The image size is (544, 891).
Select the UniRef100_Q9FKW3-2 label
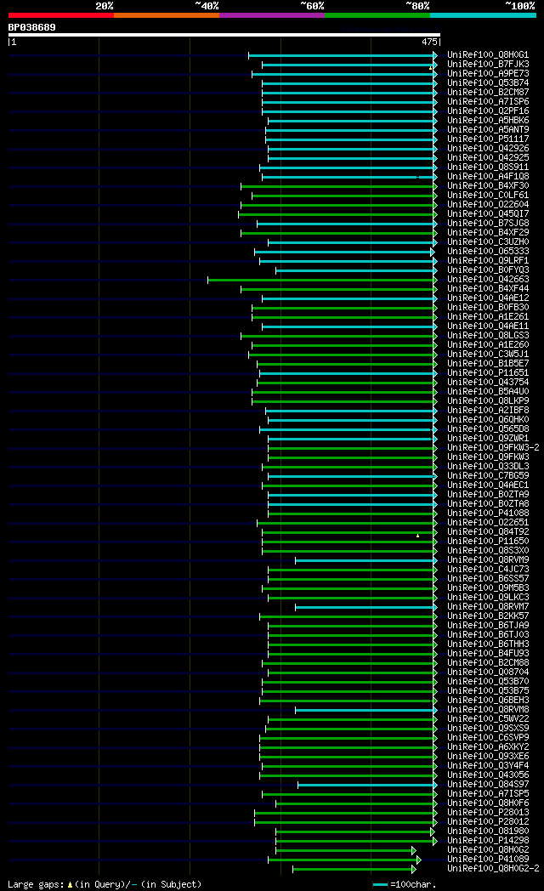coord(493,448)
